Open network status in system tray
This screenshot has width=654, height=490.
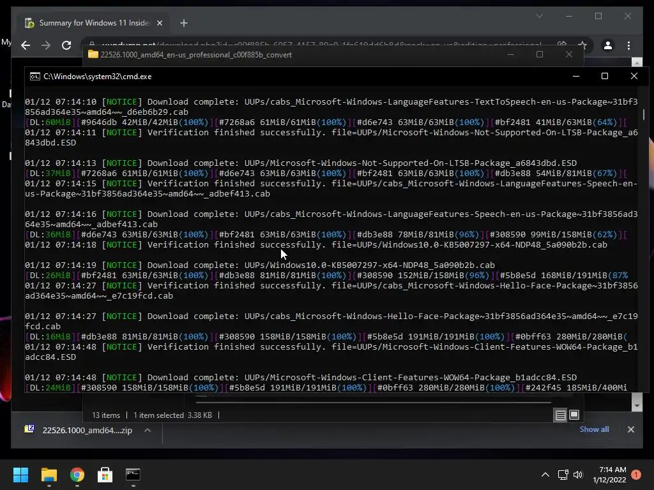coord(563,475)
